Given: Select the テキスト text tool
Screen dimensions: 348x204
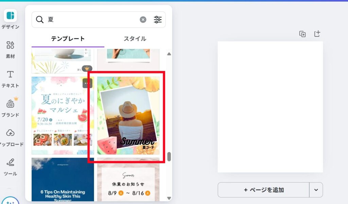Looking at the screenshot, I should [10, 79].
